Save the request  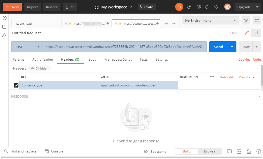click(246, 47)
